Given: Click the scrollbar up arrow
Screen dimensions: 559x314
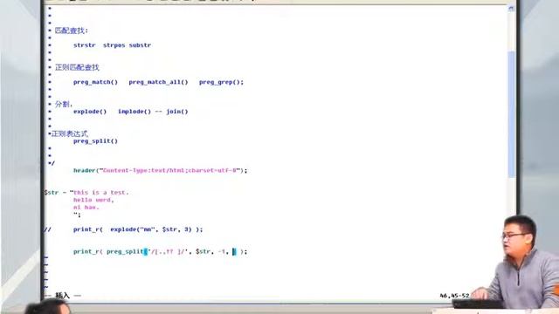Looking at the screenshot, I should click(x=511, y=9).
